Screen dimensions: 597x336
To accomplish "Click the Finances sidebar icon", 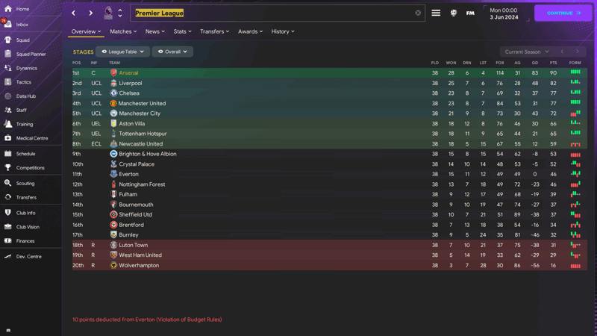I will pos(8,240).
